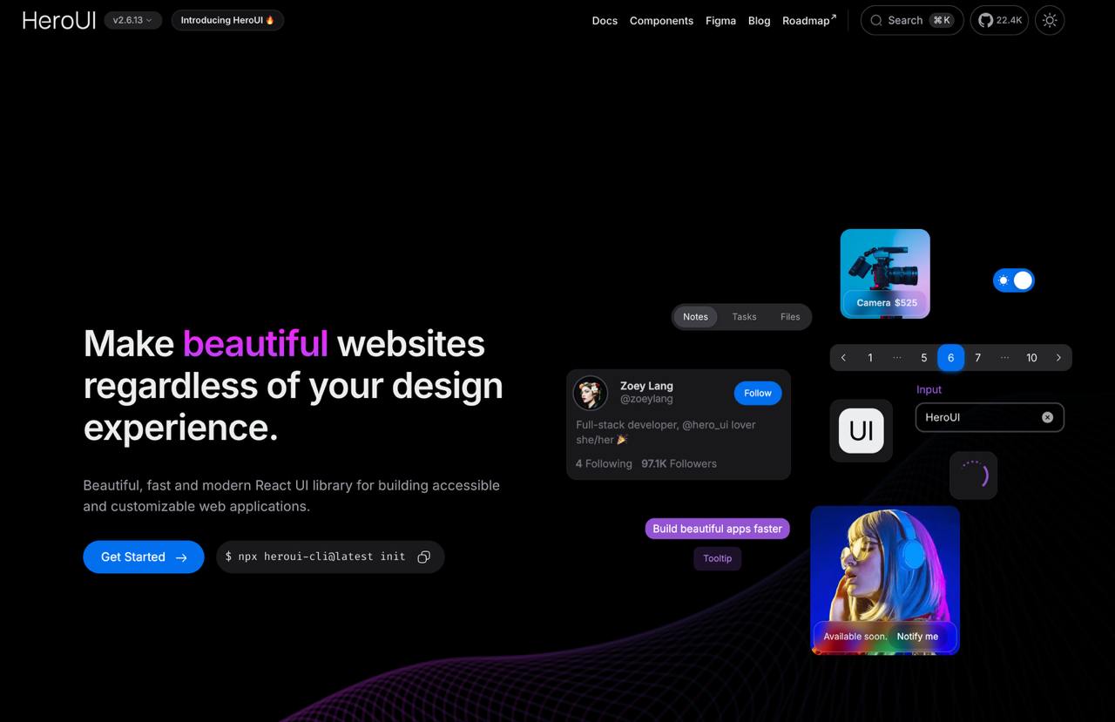Click the white UI logo tile

(x=862, y=430)
